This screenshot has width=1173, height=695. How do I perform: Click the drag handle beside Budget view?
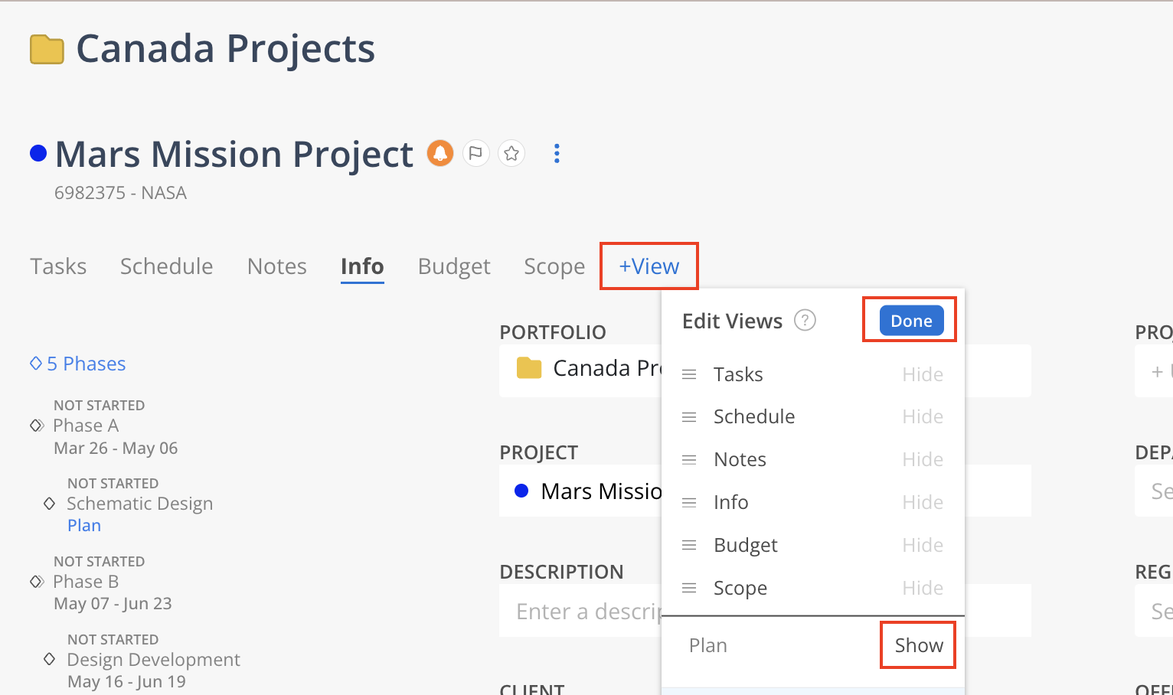(689, 545)
